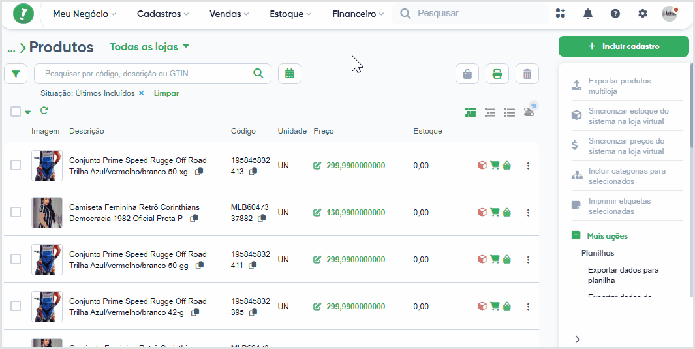Switch to the indented list view icon
This screenshot has height=349, width=695.
tap(490, 112)
